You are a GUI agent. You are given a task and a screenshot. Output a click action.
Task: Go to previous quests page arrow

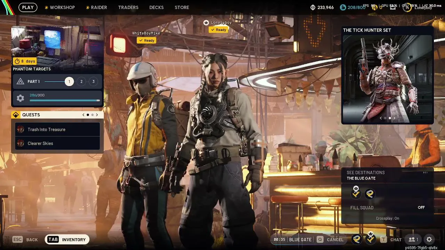coord(83,115)
